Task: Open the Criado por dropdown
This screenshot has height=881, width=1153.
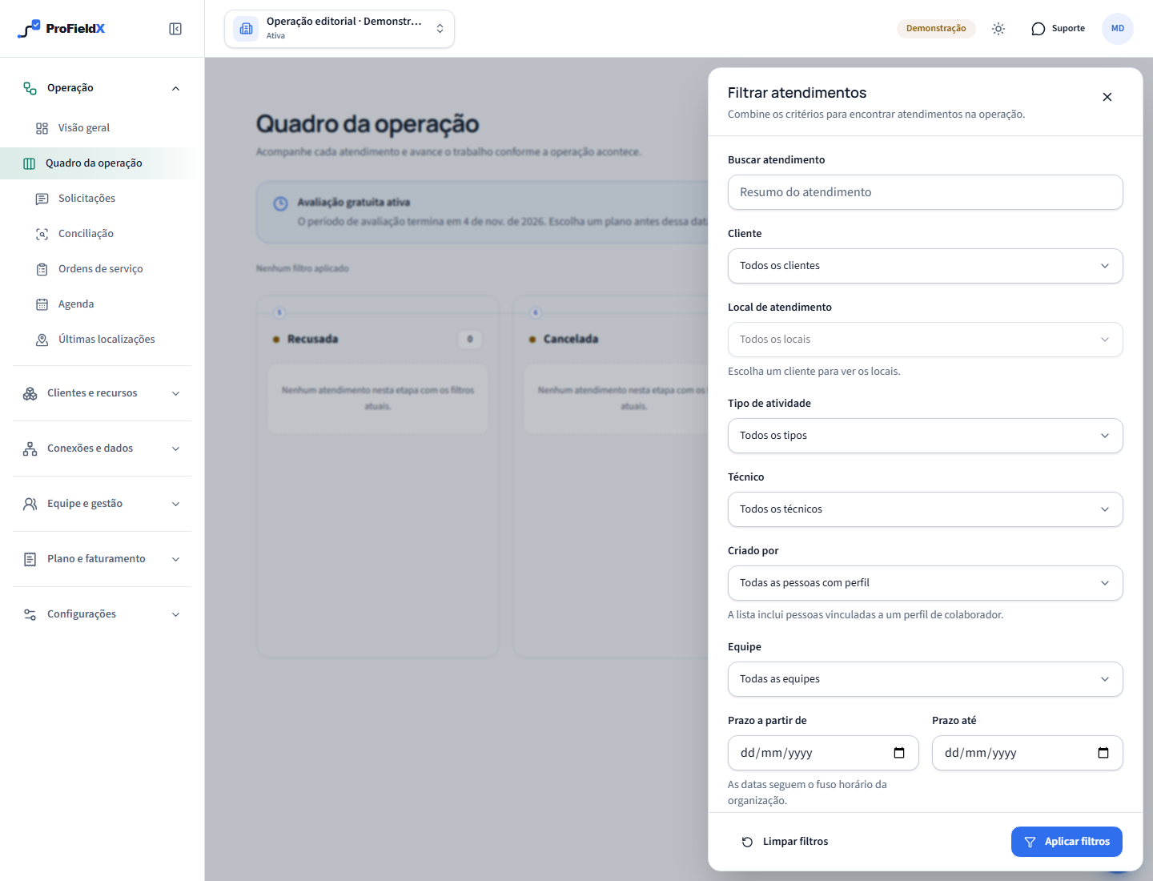Action: [x=926, y=583]
